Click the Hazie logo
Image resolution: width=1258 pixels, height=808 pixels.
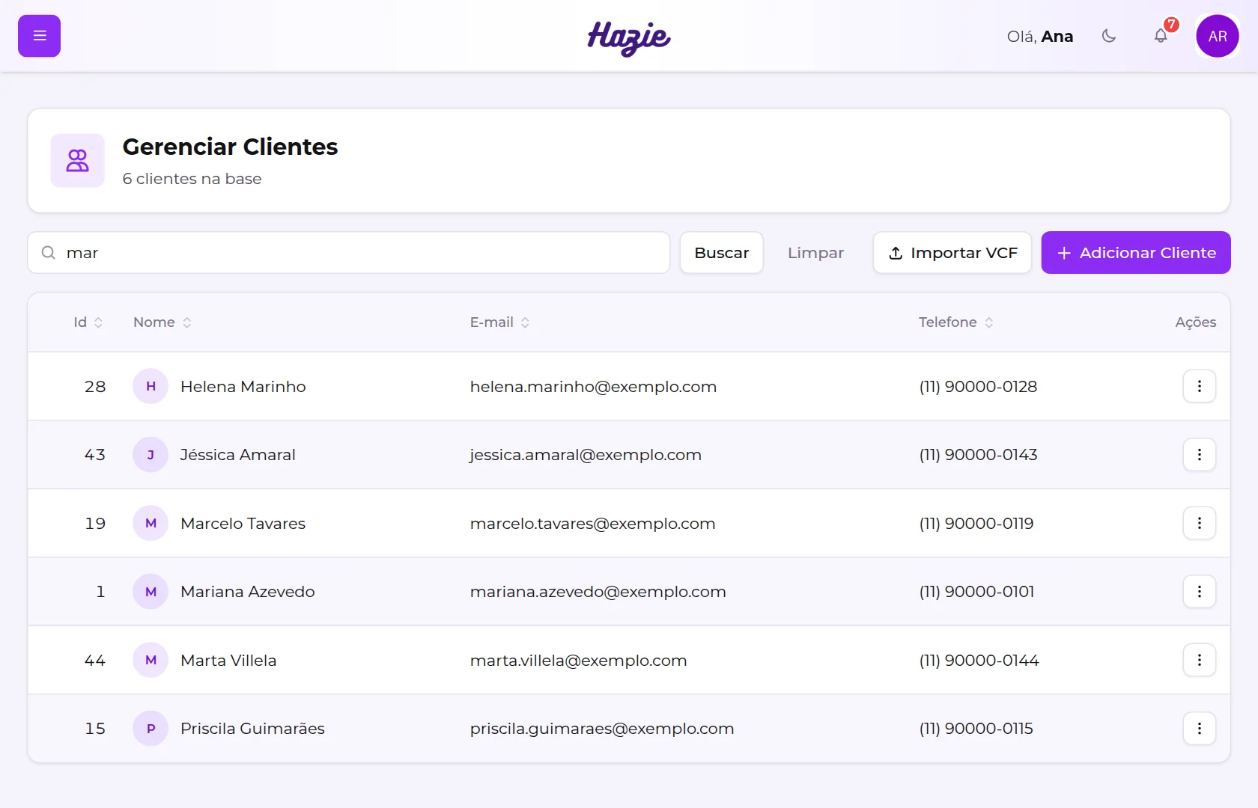tap(629, 37)
